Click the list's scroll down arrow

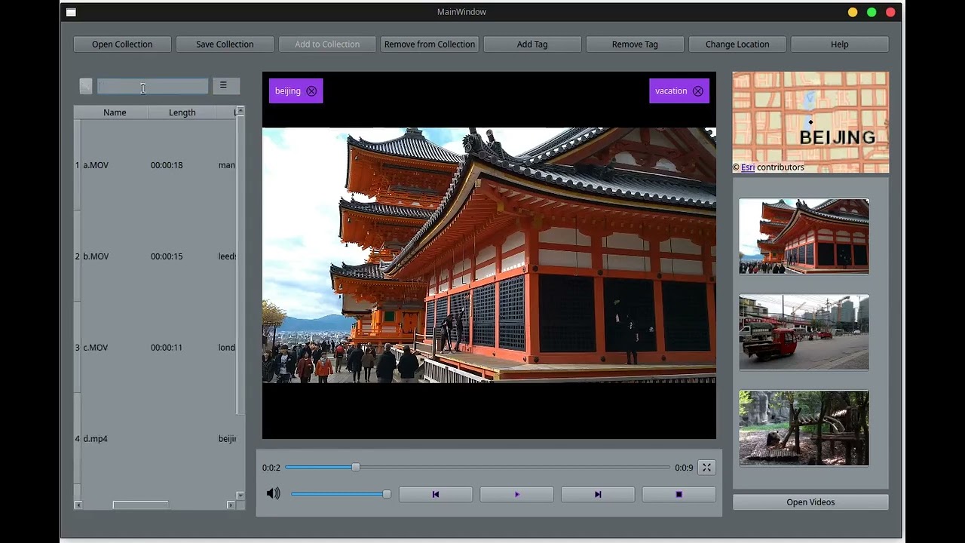(240, 495)
